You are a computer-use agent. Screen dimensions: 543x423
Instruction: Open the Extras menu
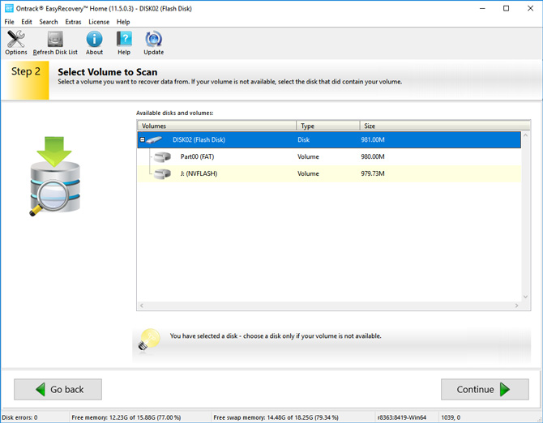tap(73, 22)
